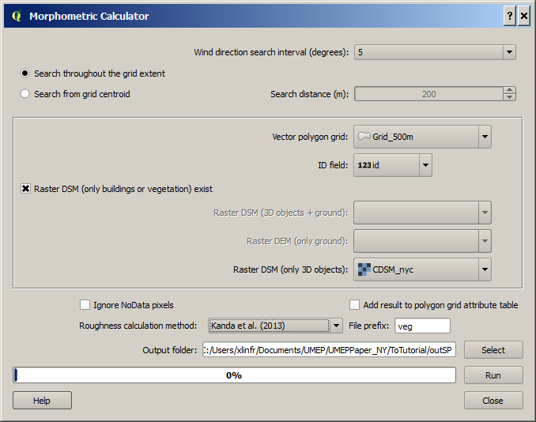Open Roughness calculation method dropdown

point(275,326)
